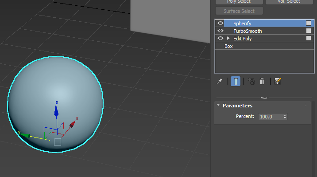Click the red X axis gizmo arrow

tap(72, 124)
